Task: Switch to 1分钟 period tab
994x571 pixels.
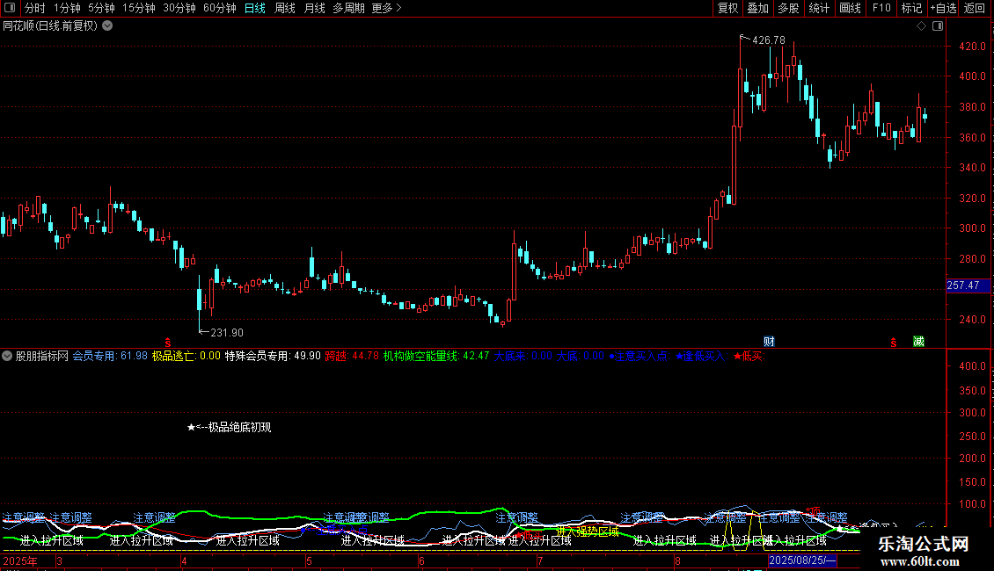Action: [67, 8]
